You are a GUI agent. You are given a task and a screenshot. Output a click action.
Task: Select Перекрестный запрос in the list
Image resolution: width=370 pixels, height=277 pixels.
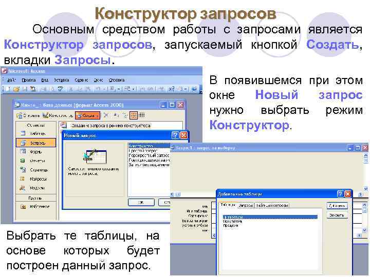[x=149, y=155]
